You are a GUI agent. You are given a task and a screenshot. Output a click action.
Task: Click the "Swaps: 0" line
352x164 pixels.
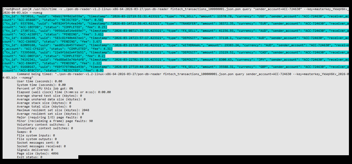(x=24, y=132)
